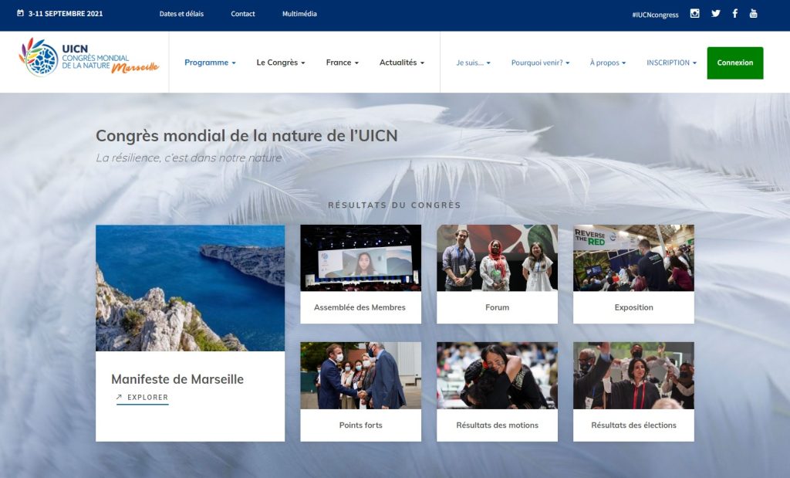Open the 'Résultats des motions' thumbnail

497,375
